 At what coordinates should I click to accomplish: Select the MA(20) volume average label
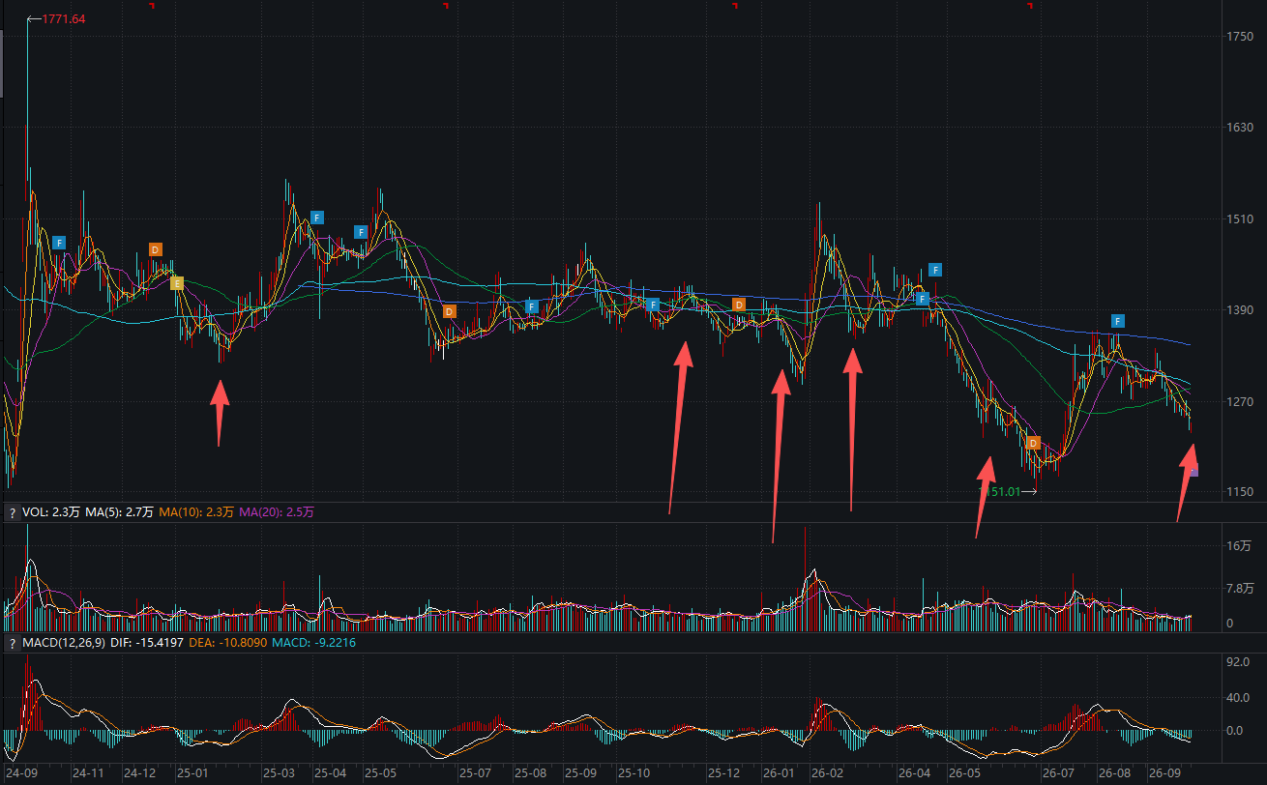[277, 512]
